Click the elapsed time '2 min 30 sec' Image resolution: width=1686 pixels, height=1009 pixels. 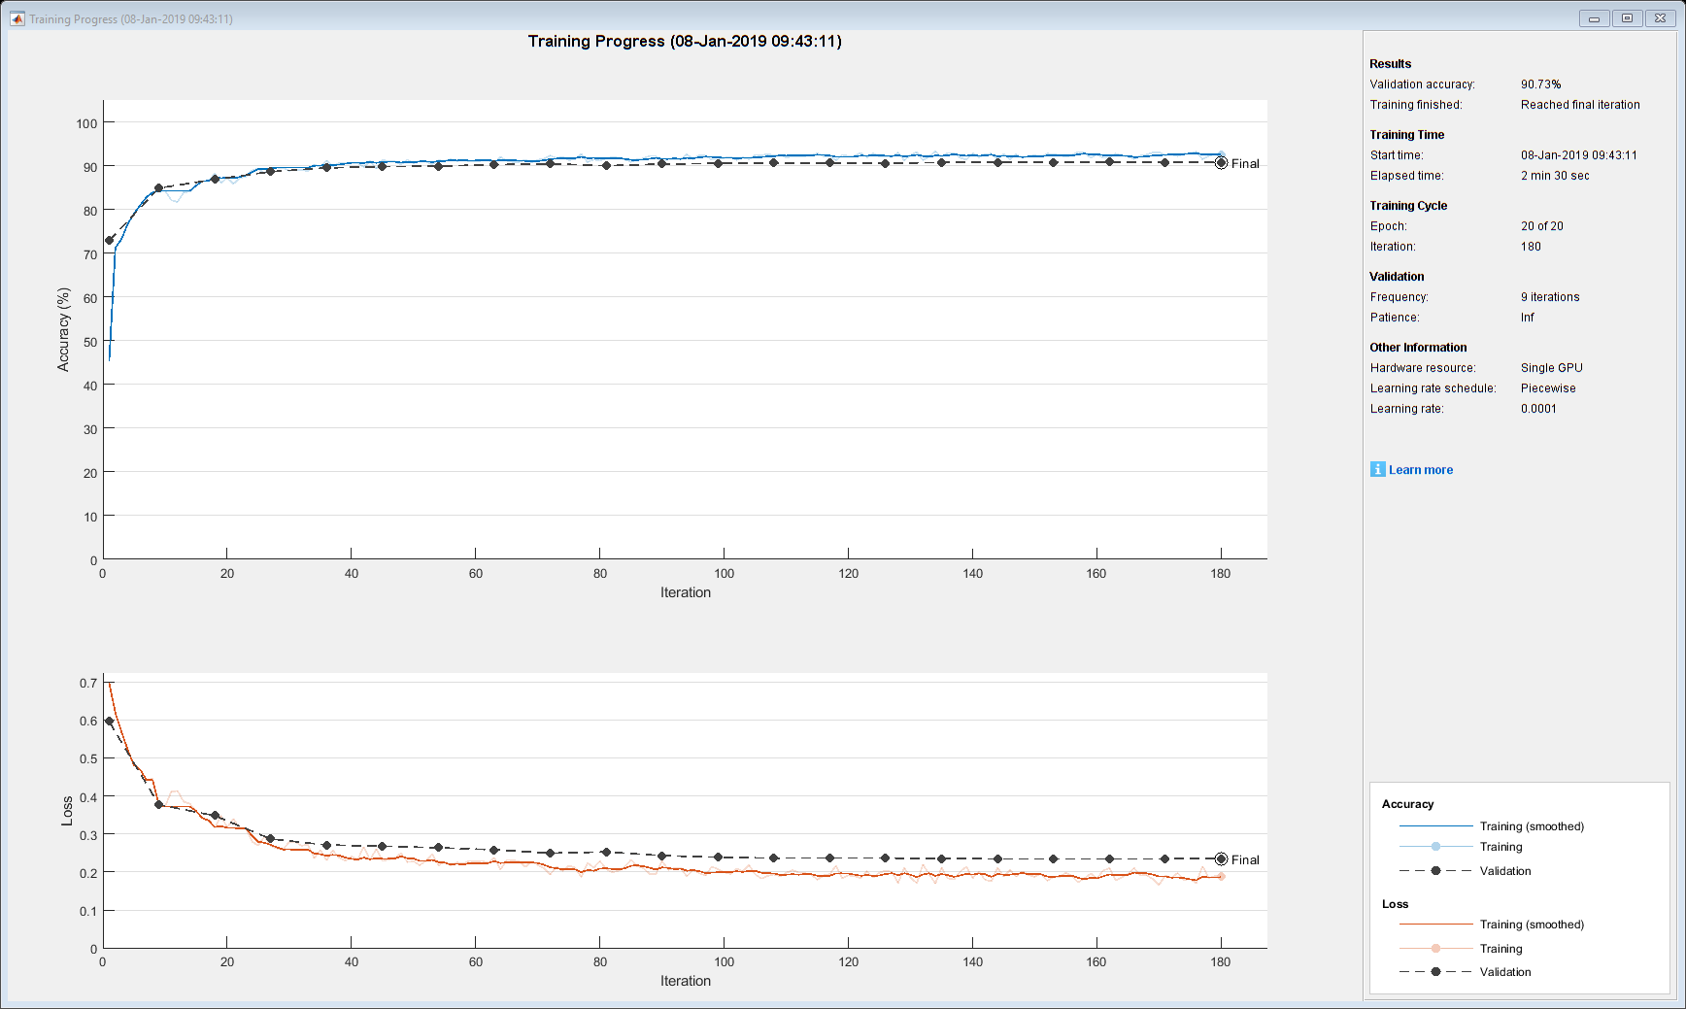click(x=1555, y=176)
